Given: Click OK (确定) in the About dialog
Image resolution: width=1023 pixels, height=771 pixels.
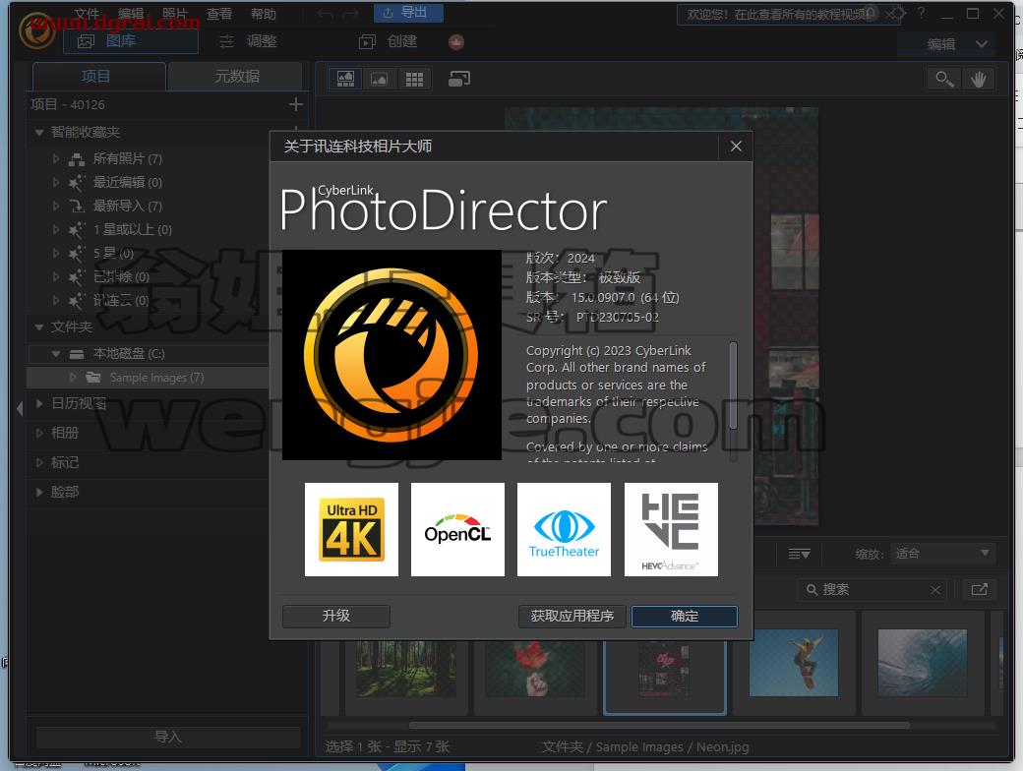Looking at the screenshot, I should tap(685, 617).
